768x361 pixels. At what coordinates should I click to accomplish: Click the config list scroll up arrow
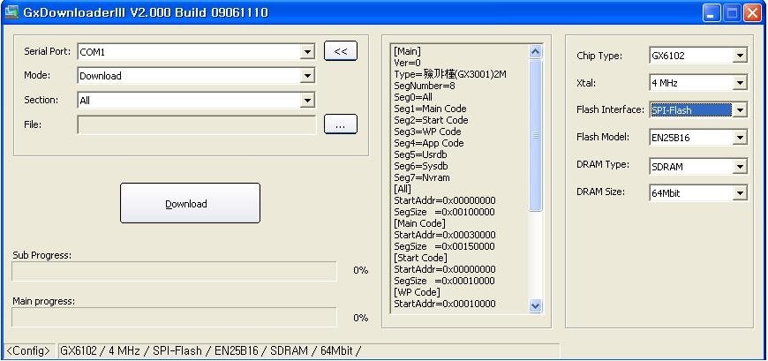[535, 52]
